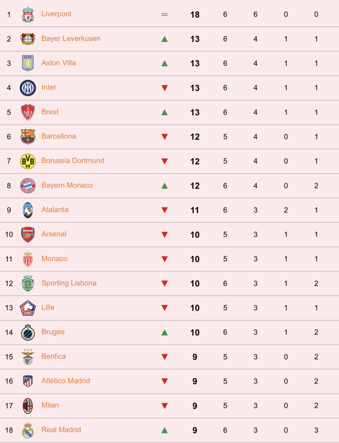Click the Milan club badge

28,406
